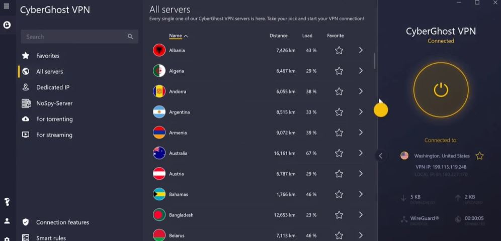Image resolution: width=501 pixels, height=241 pixels.
Task: Click the United States flag icon
Action: (x=404, y=156)
